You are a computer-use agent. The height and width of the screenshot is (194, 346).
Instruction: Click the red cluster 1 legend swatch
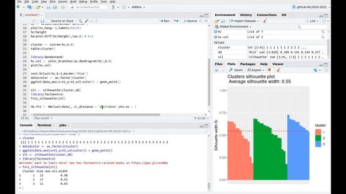(318, 132)
